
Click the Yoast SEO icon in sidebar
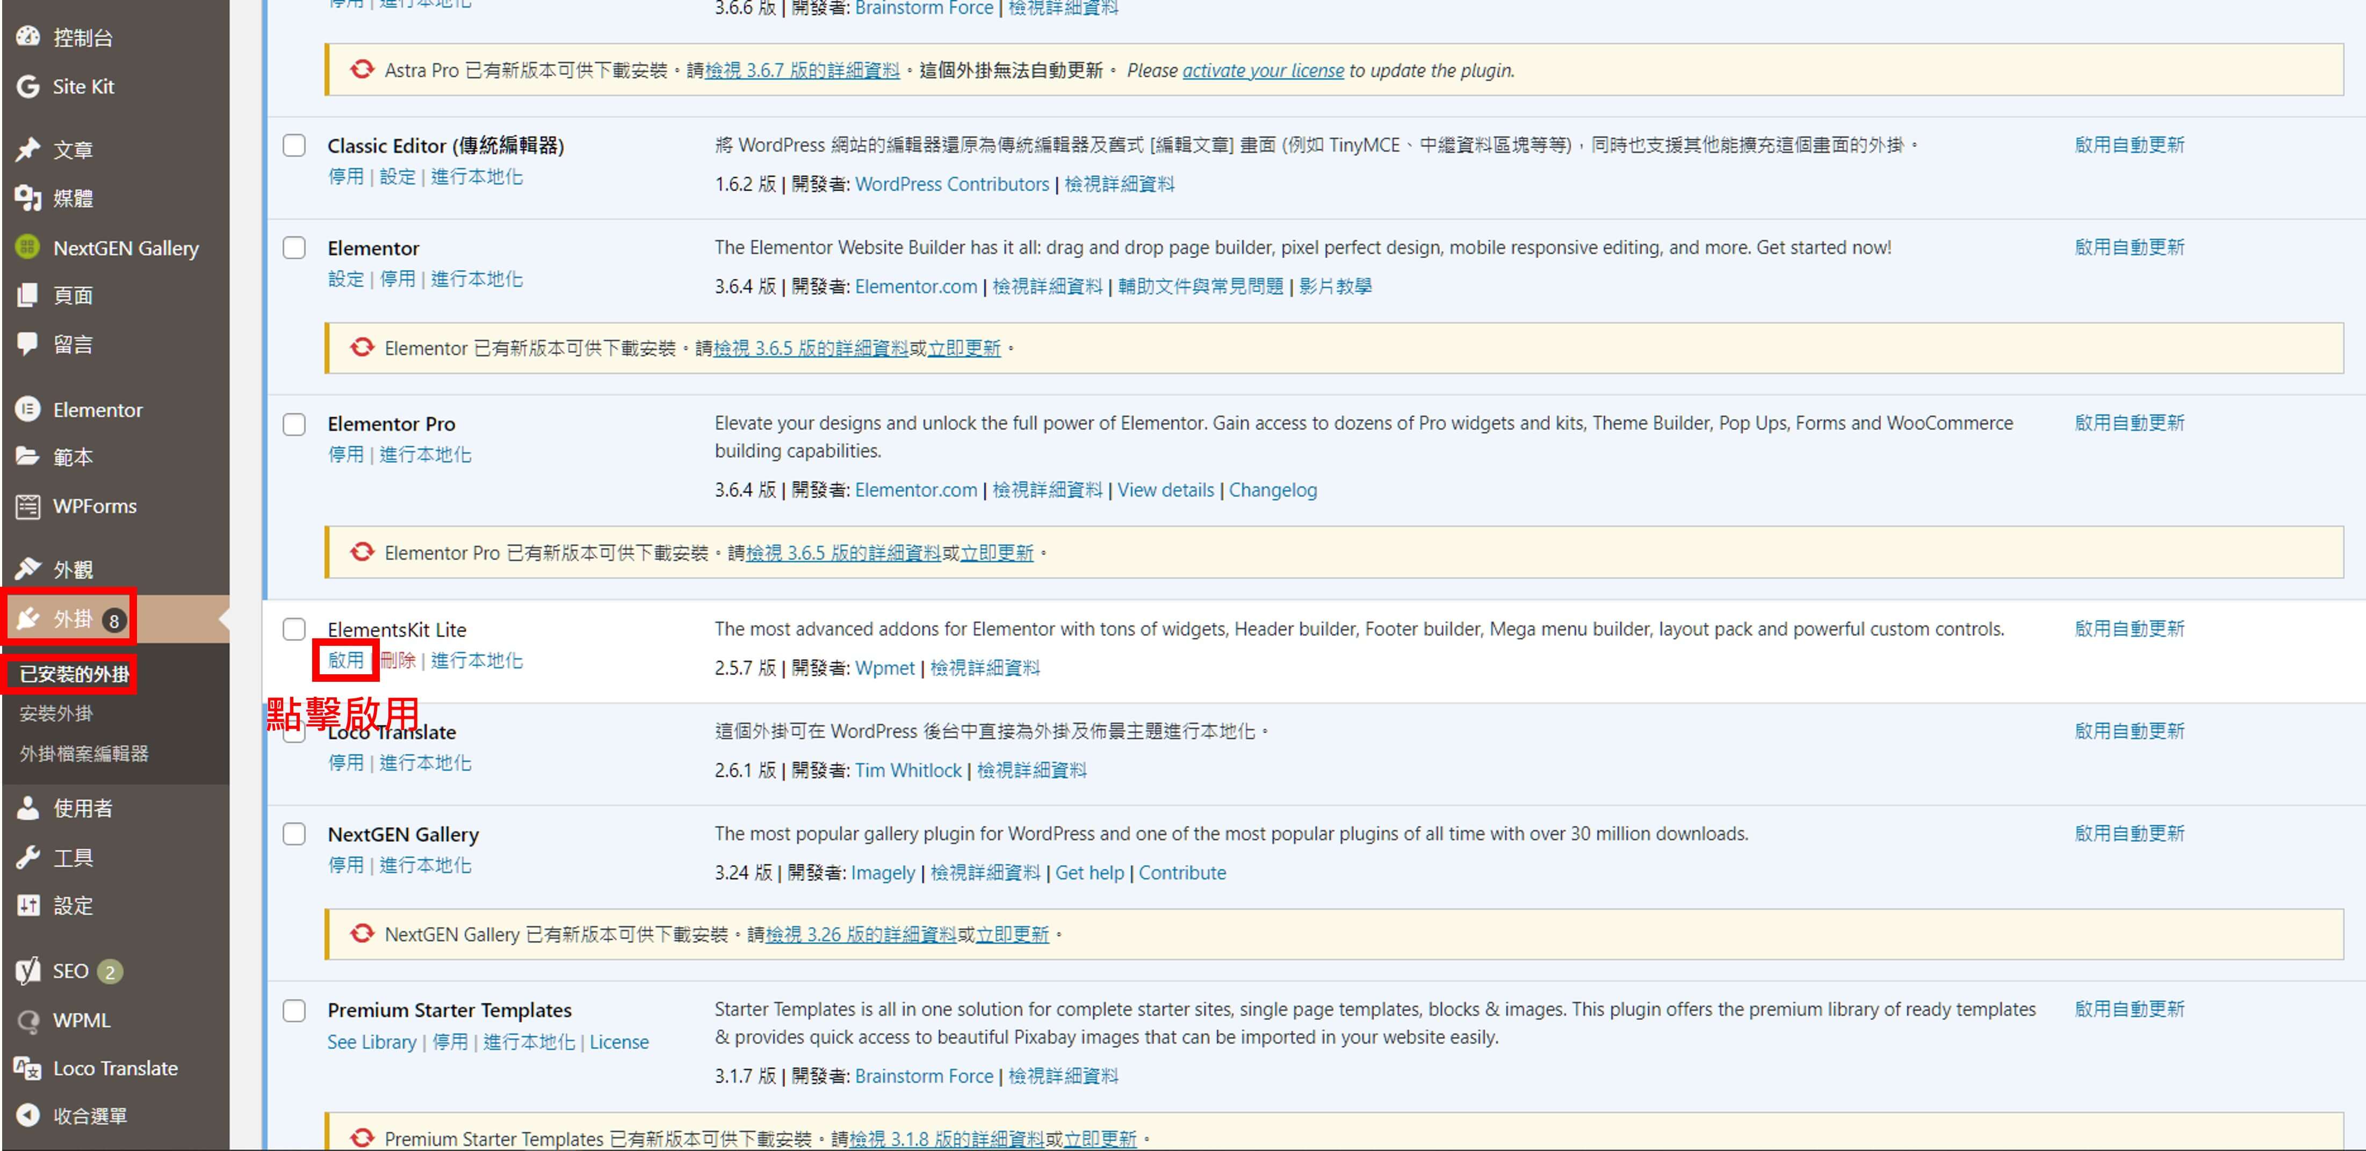tap(27, 971)
